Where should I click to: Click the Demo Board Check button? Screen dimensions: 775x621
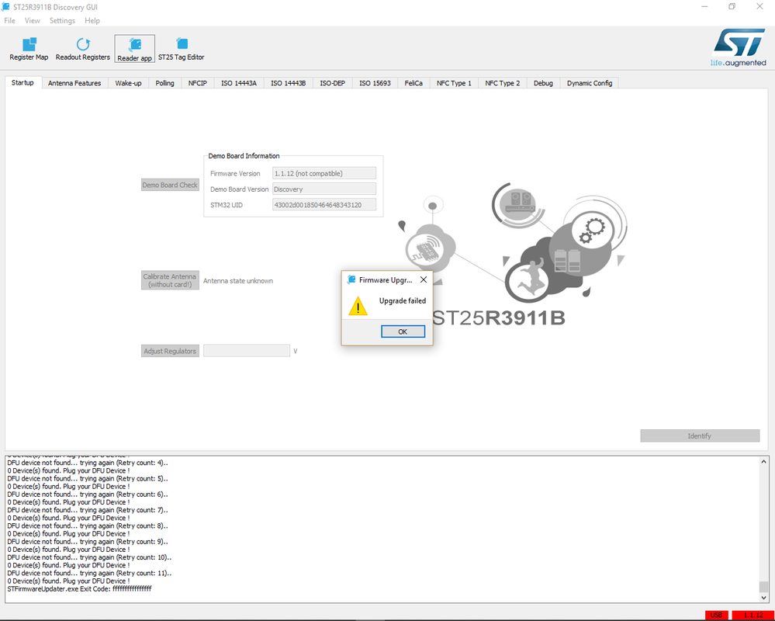[170, 185]
